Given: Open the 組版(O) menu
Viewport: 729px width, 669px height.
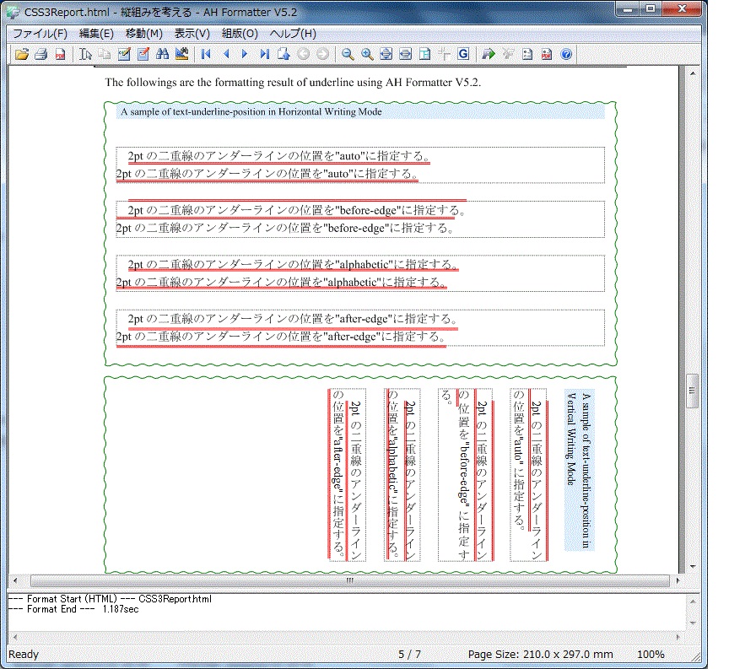Looking at the screenshot, I should pyautogui.click(x=240, y=34).
